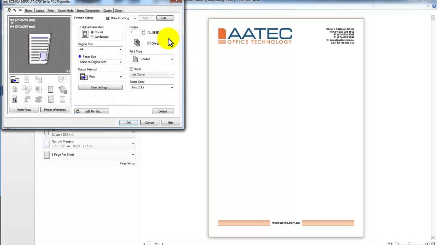Viewport: 437px width, 245px height.
Task: Switch to the Finish tab
Action: pyautogui.click(x=51, y=11)
